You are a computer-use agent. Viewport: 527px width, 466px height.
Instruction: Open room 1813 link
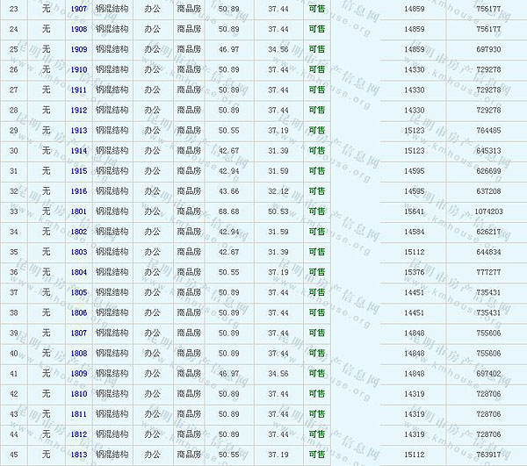click(x=78, y=455)
